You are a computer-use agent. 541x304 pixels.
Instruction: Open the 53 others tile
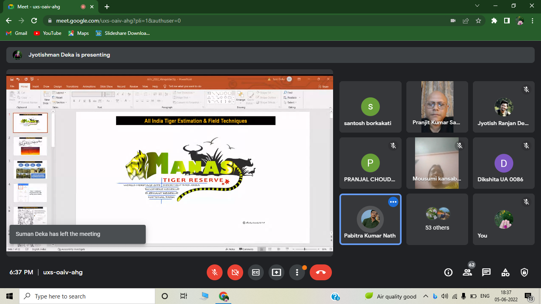[x=437, y=219]
